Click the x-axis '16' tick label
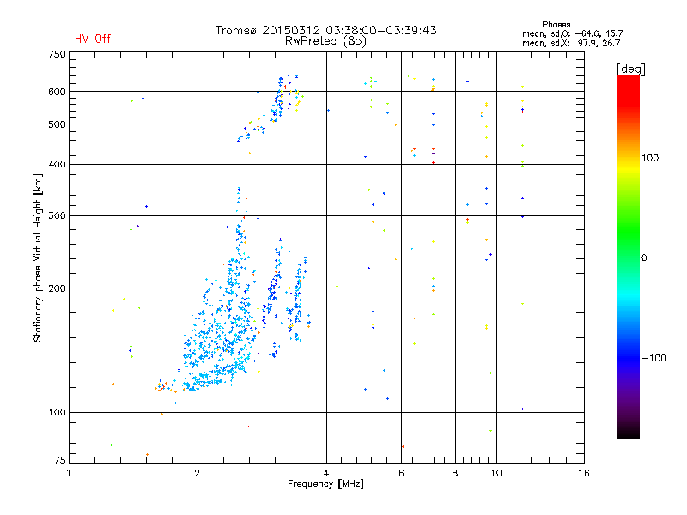This screenshot has width=687, height=515. coord(584,473)
